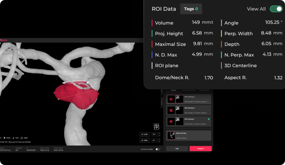Turn off the View All toggle

276,9
